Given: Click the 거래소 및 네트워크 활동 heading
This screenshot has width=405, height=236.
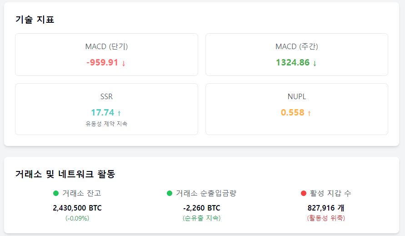Looking at the screenshot, I should [65, 174].
